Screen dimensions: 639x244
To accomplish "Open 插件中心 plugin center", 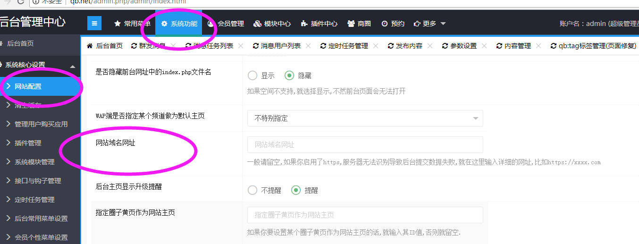I will point(319,24).
